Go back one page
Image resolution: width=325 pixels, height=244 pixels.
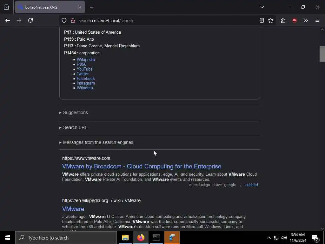(x=8, y=20)
